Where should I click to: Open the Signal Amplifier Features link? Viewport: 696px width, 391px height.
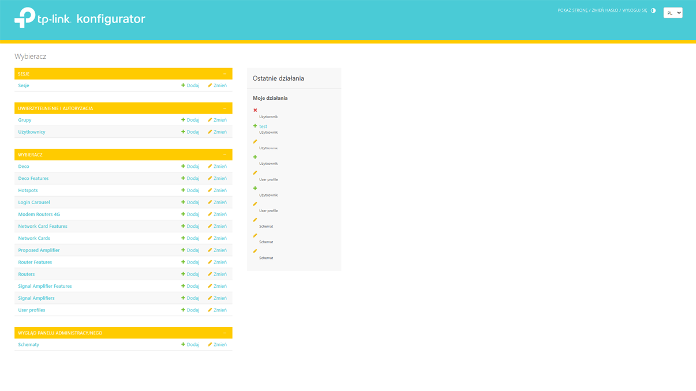[x=45, y=286]
